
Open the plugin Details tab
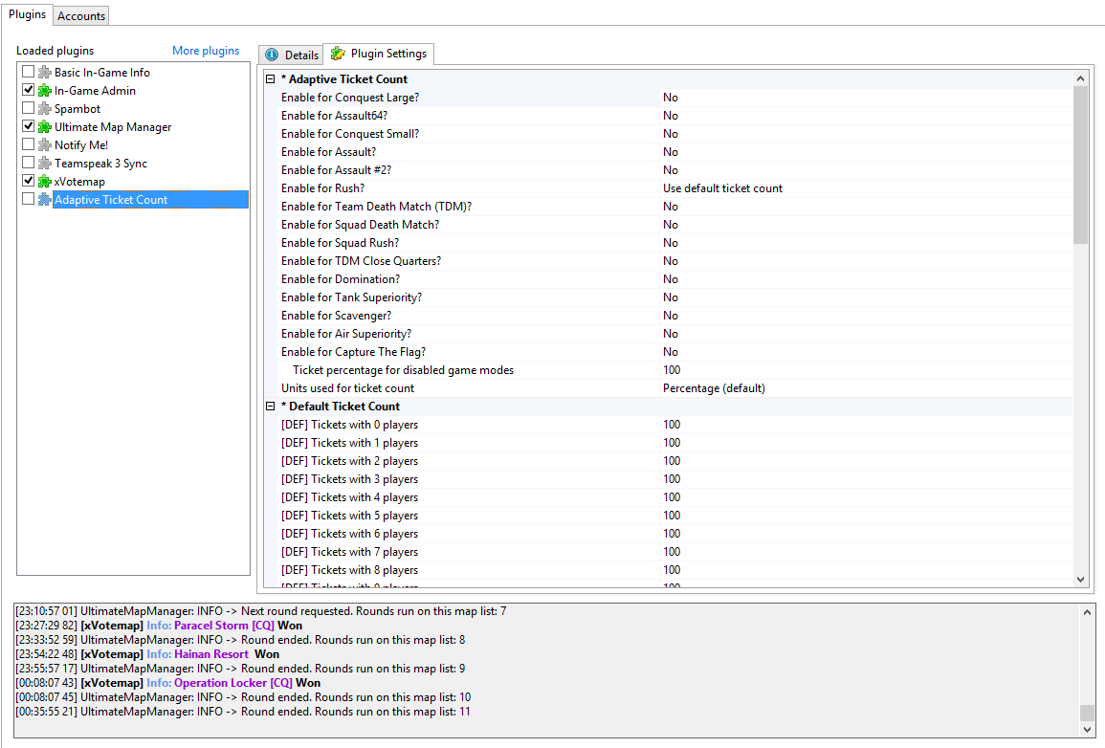(x=292, y=55)
